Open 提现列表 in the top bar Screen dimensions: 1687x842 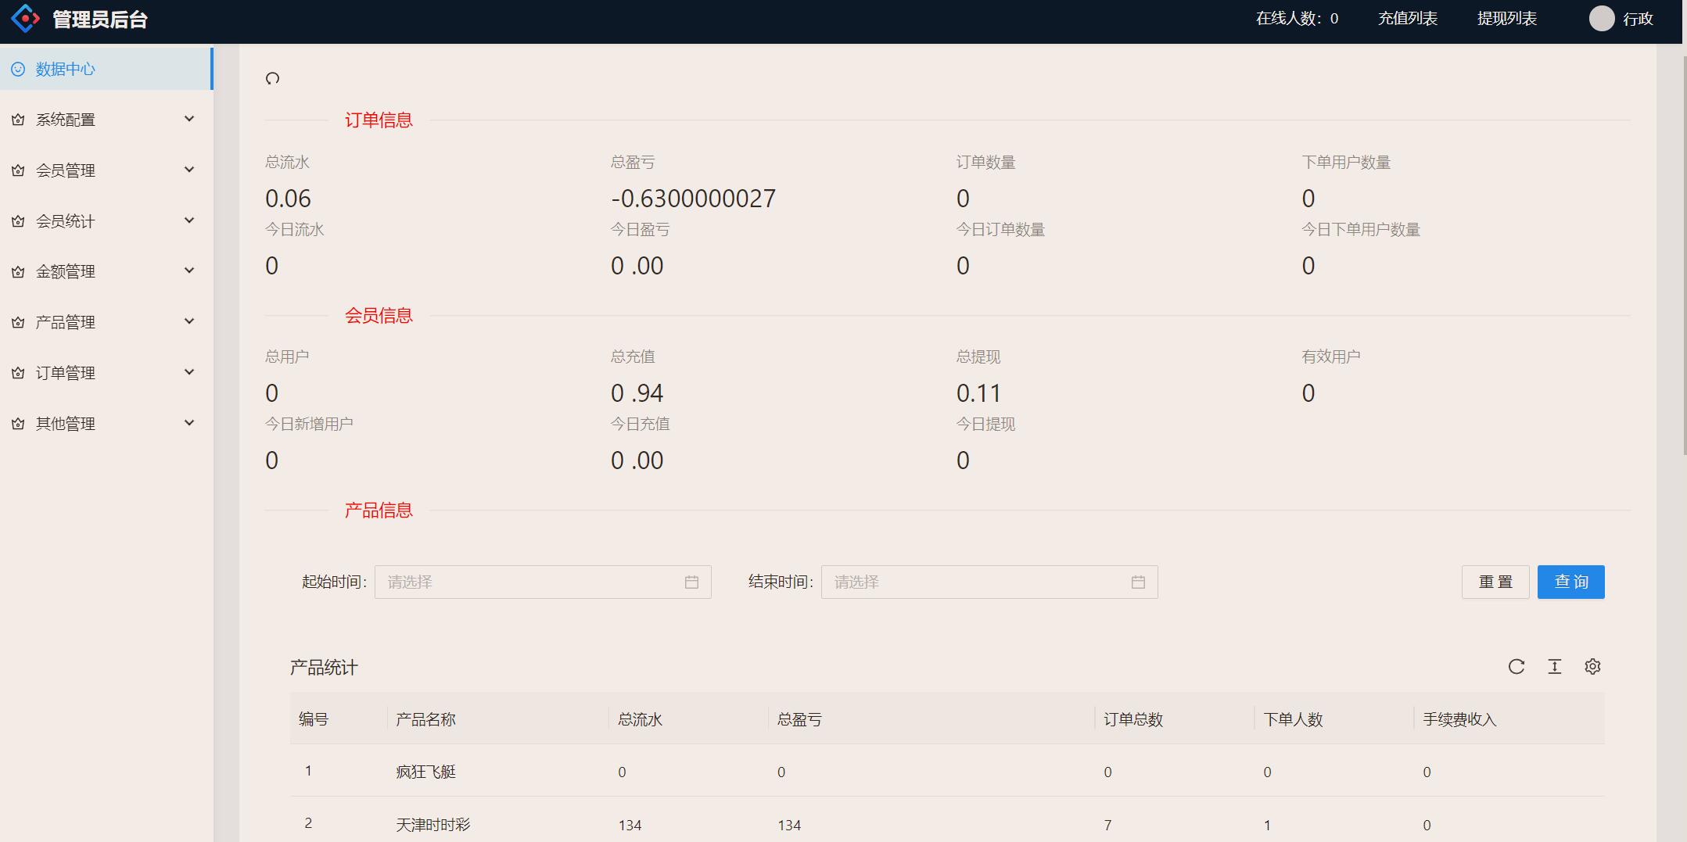1506,19
